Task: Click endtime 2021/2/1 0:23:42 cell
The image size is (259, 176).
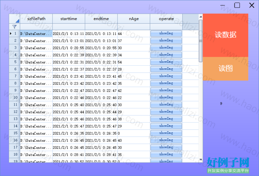Action: [101, 83]
